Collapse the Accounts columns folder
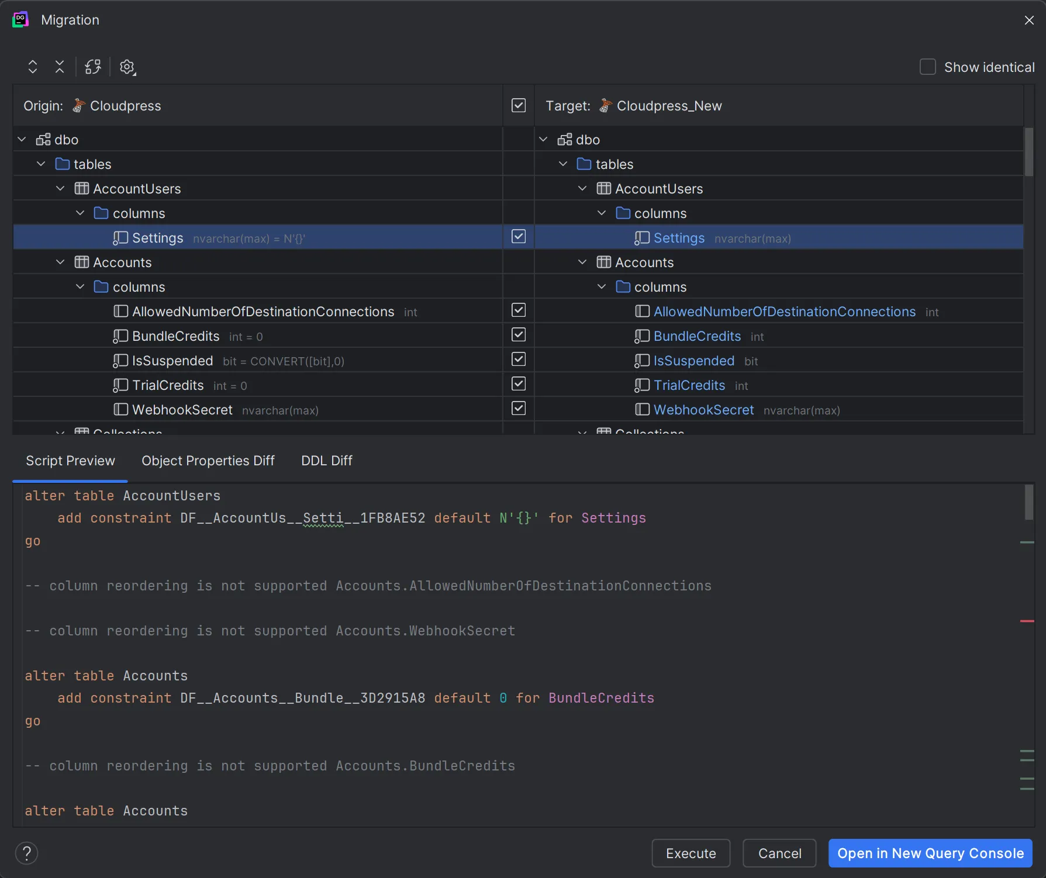Viewport: 1046px width, 878px height. tap(80, 286)
